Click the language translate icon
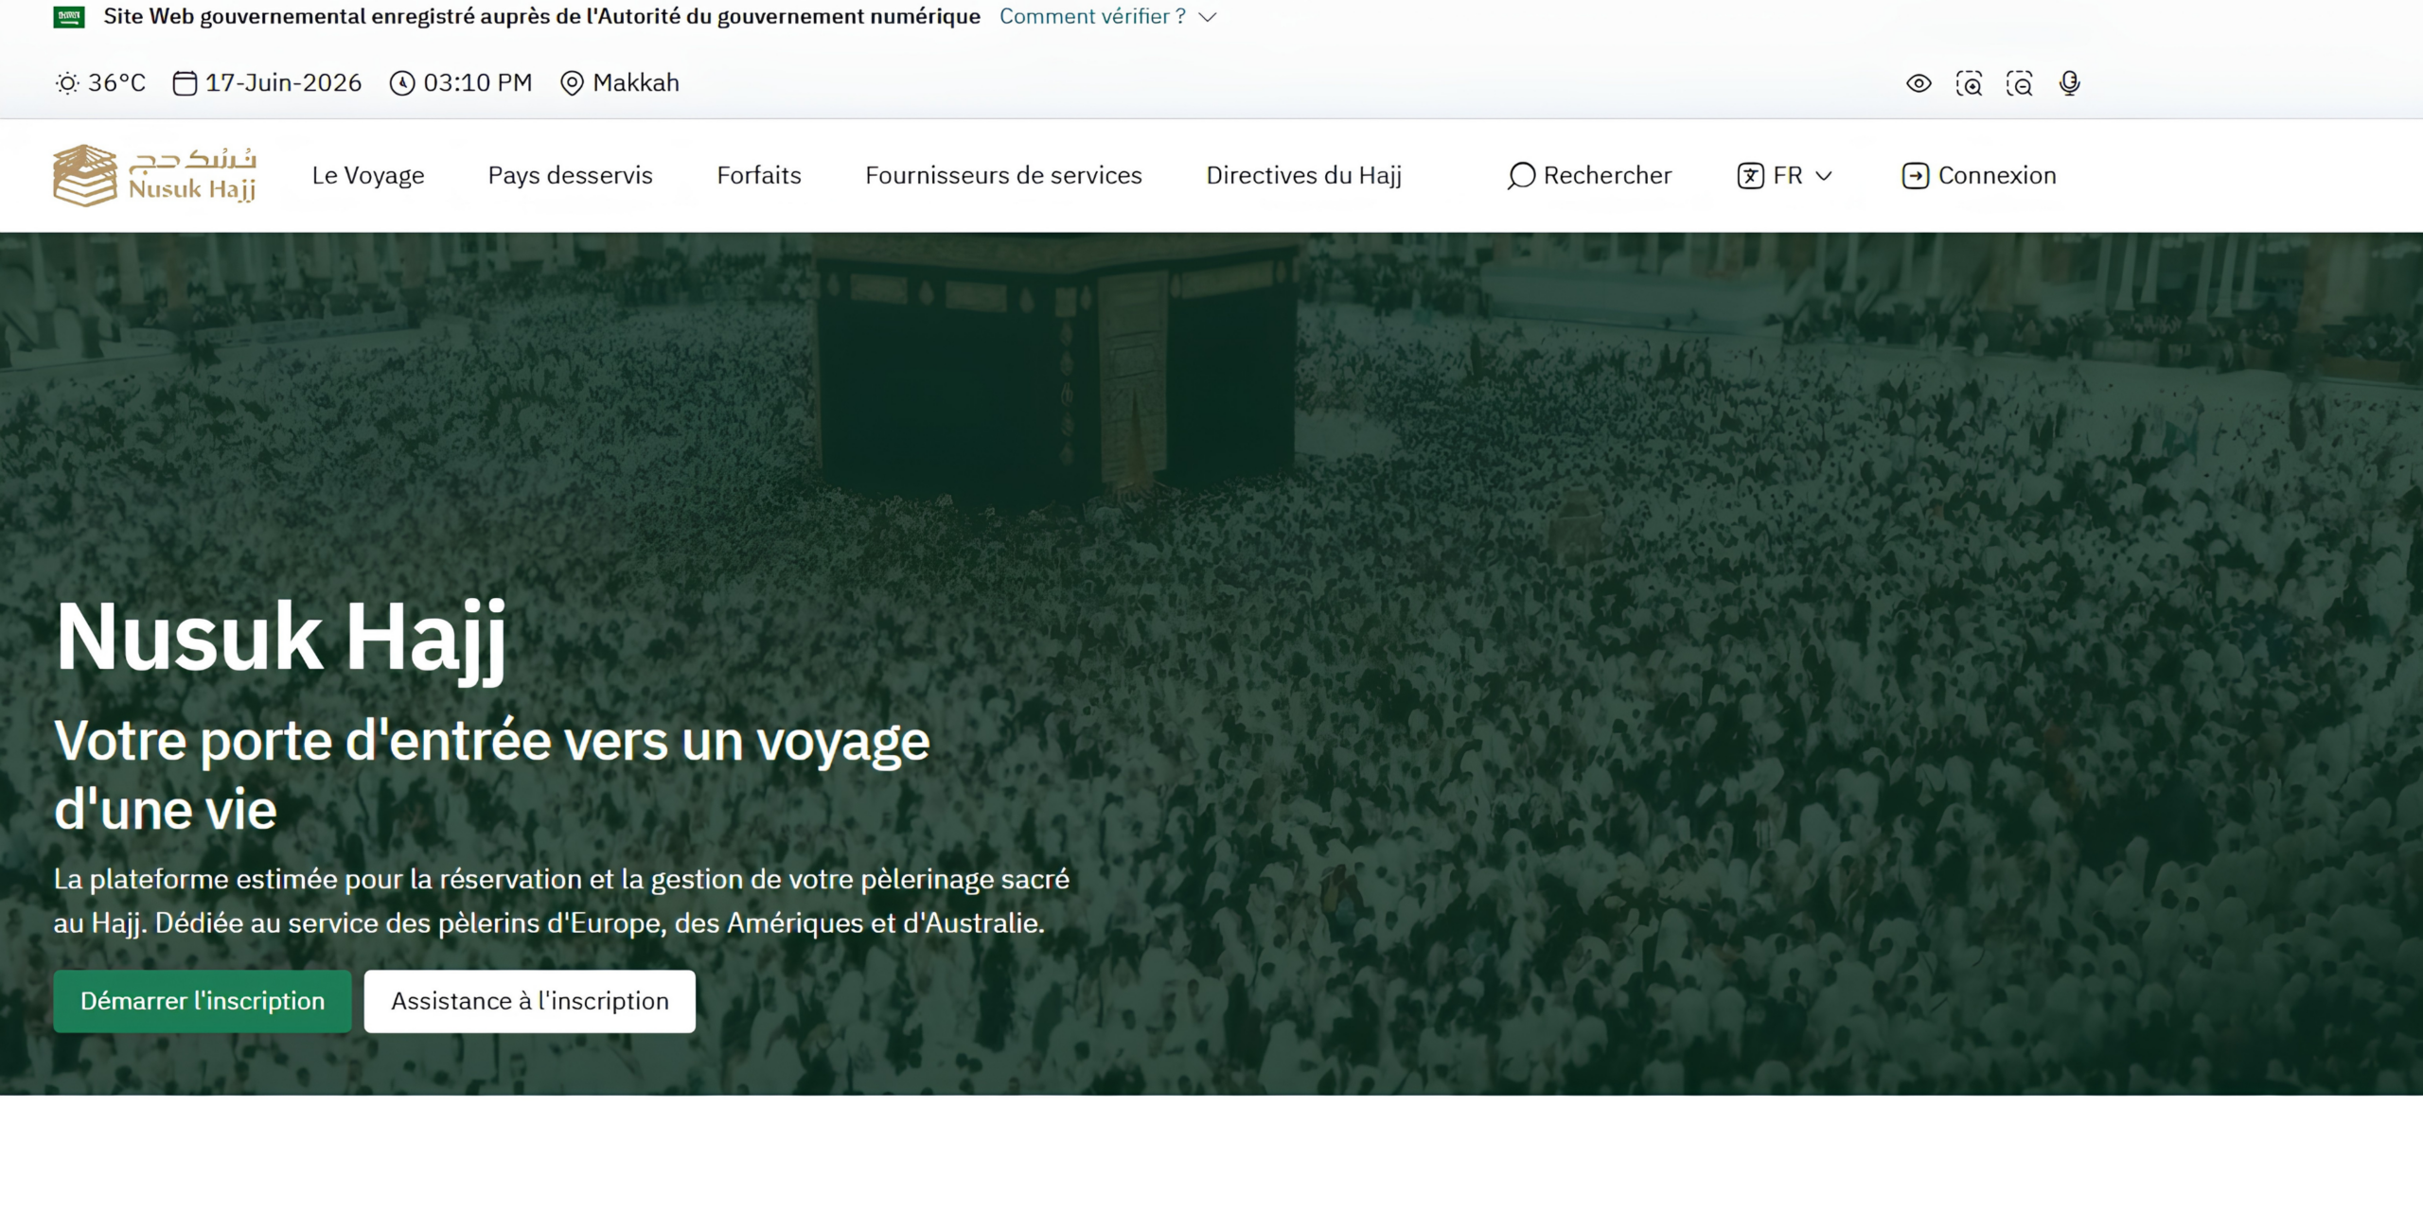Viewport: 2423px width, 1211px height. point(1750,176)
